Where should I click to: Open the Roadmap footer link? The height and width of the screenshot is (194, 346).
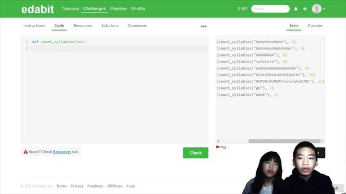95,186
